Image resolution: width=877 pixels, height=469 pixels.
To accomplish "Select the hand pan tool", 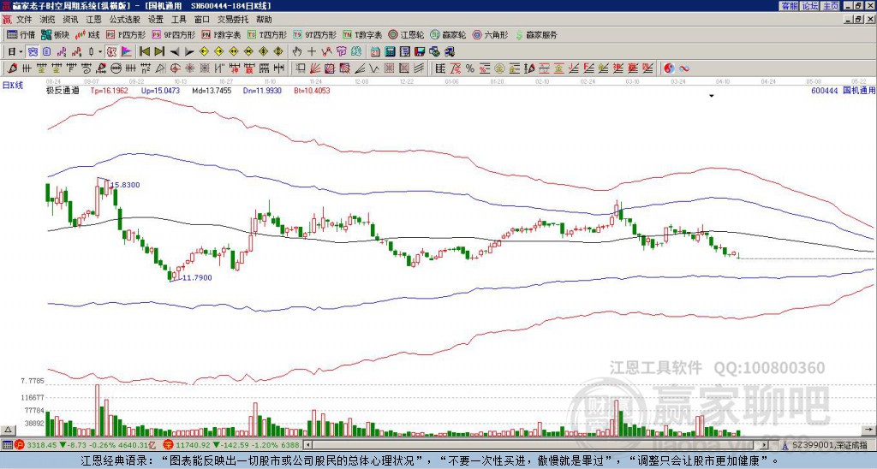I will pyautogui.click(x=297, y=51).
